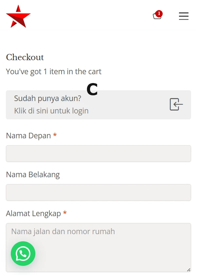Image resolution: width=197 pixels, height=275 pixels.
Task: Click 'Klik di sini untuk login' link
Action: (x=51, y=111)
